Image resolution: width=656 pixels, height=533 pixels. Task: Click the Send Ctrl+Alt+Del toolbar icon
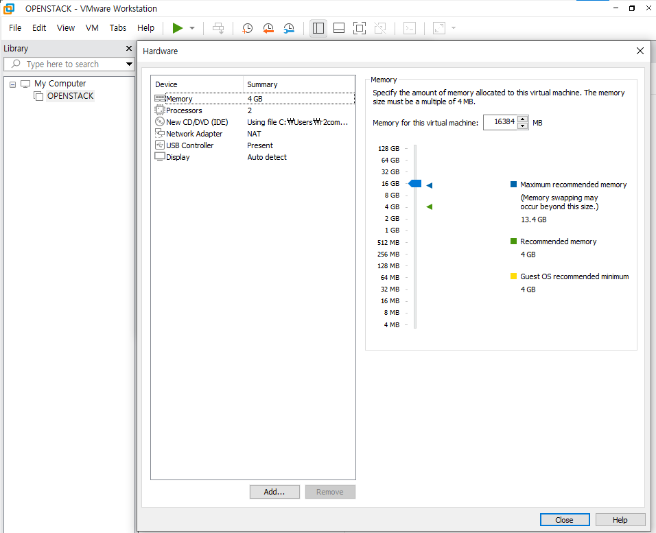point(218,28)
